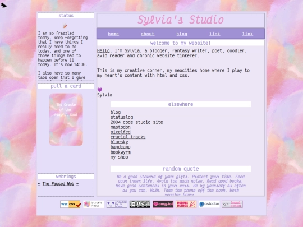Open the statuslog link
This screenshot has height=227, width=303.
point(122,117)
